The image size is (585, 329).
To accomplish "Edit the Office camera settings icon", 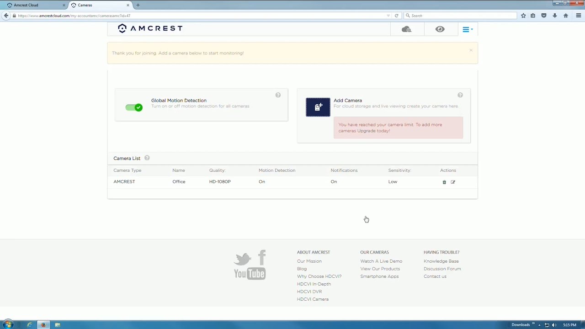I will click(x=453, y=182).
